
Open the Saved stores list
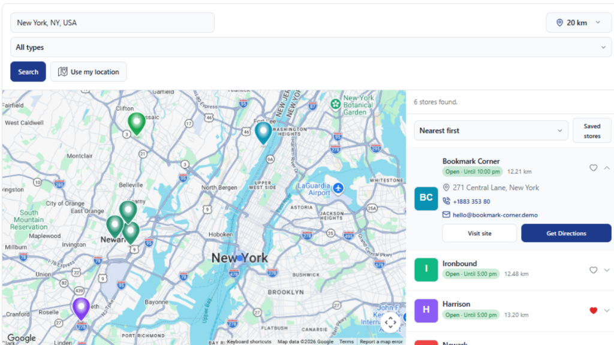(592, 131)
